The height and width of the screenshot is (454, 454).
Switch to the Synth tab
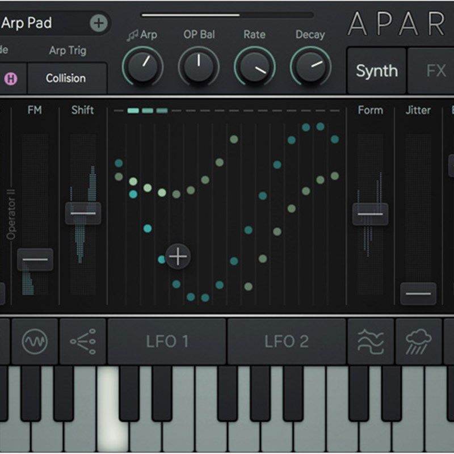coord(377,71)
